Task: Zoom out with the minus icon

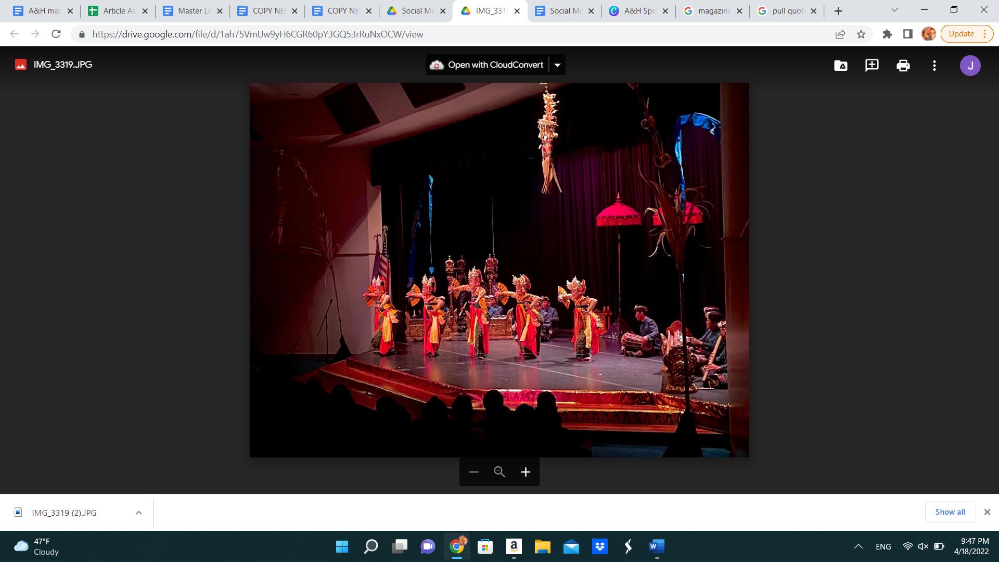Action: (x=473, y=472)
